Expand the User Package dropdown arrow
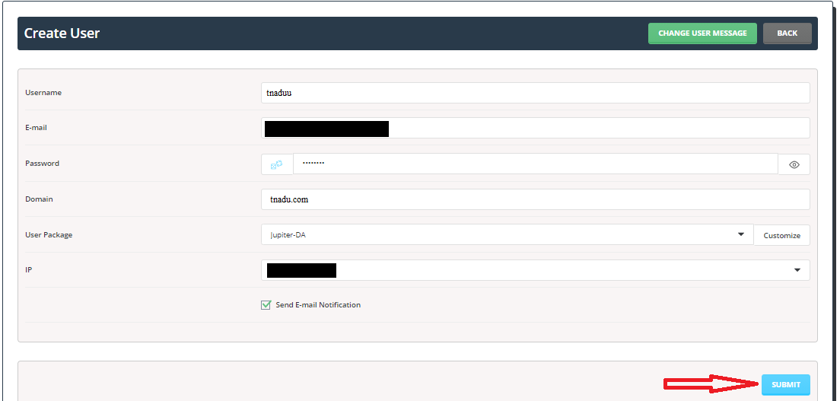Screen dimensions: 840x401 pos(740,235)
